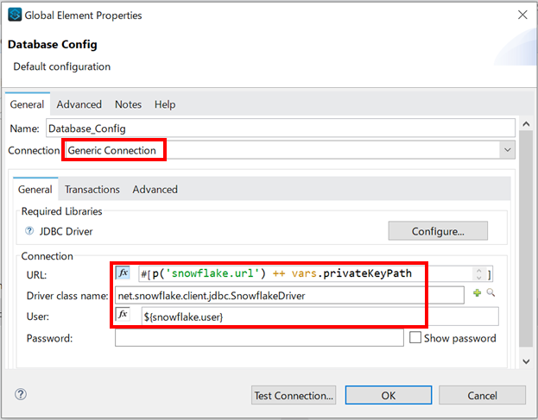This screenshot has height=420, width=538.
Task: Switch to the top-level Advanced tab
Action: 79,104
